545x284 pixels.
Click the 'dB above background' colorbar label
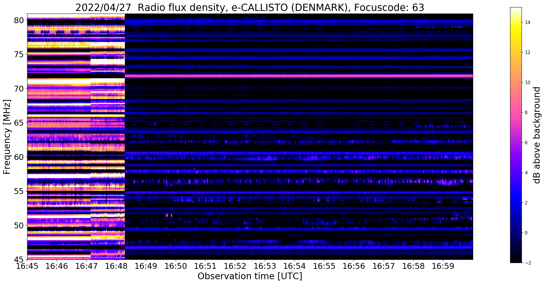click(x=537, y=135)
